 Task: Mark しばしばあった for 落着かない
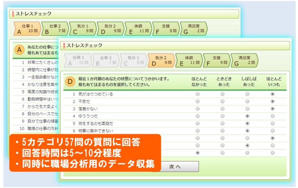pyautogui.click(x=247, y=109)
